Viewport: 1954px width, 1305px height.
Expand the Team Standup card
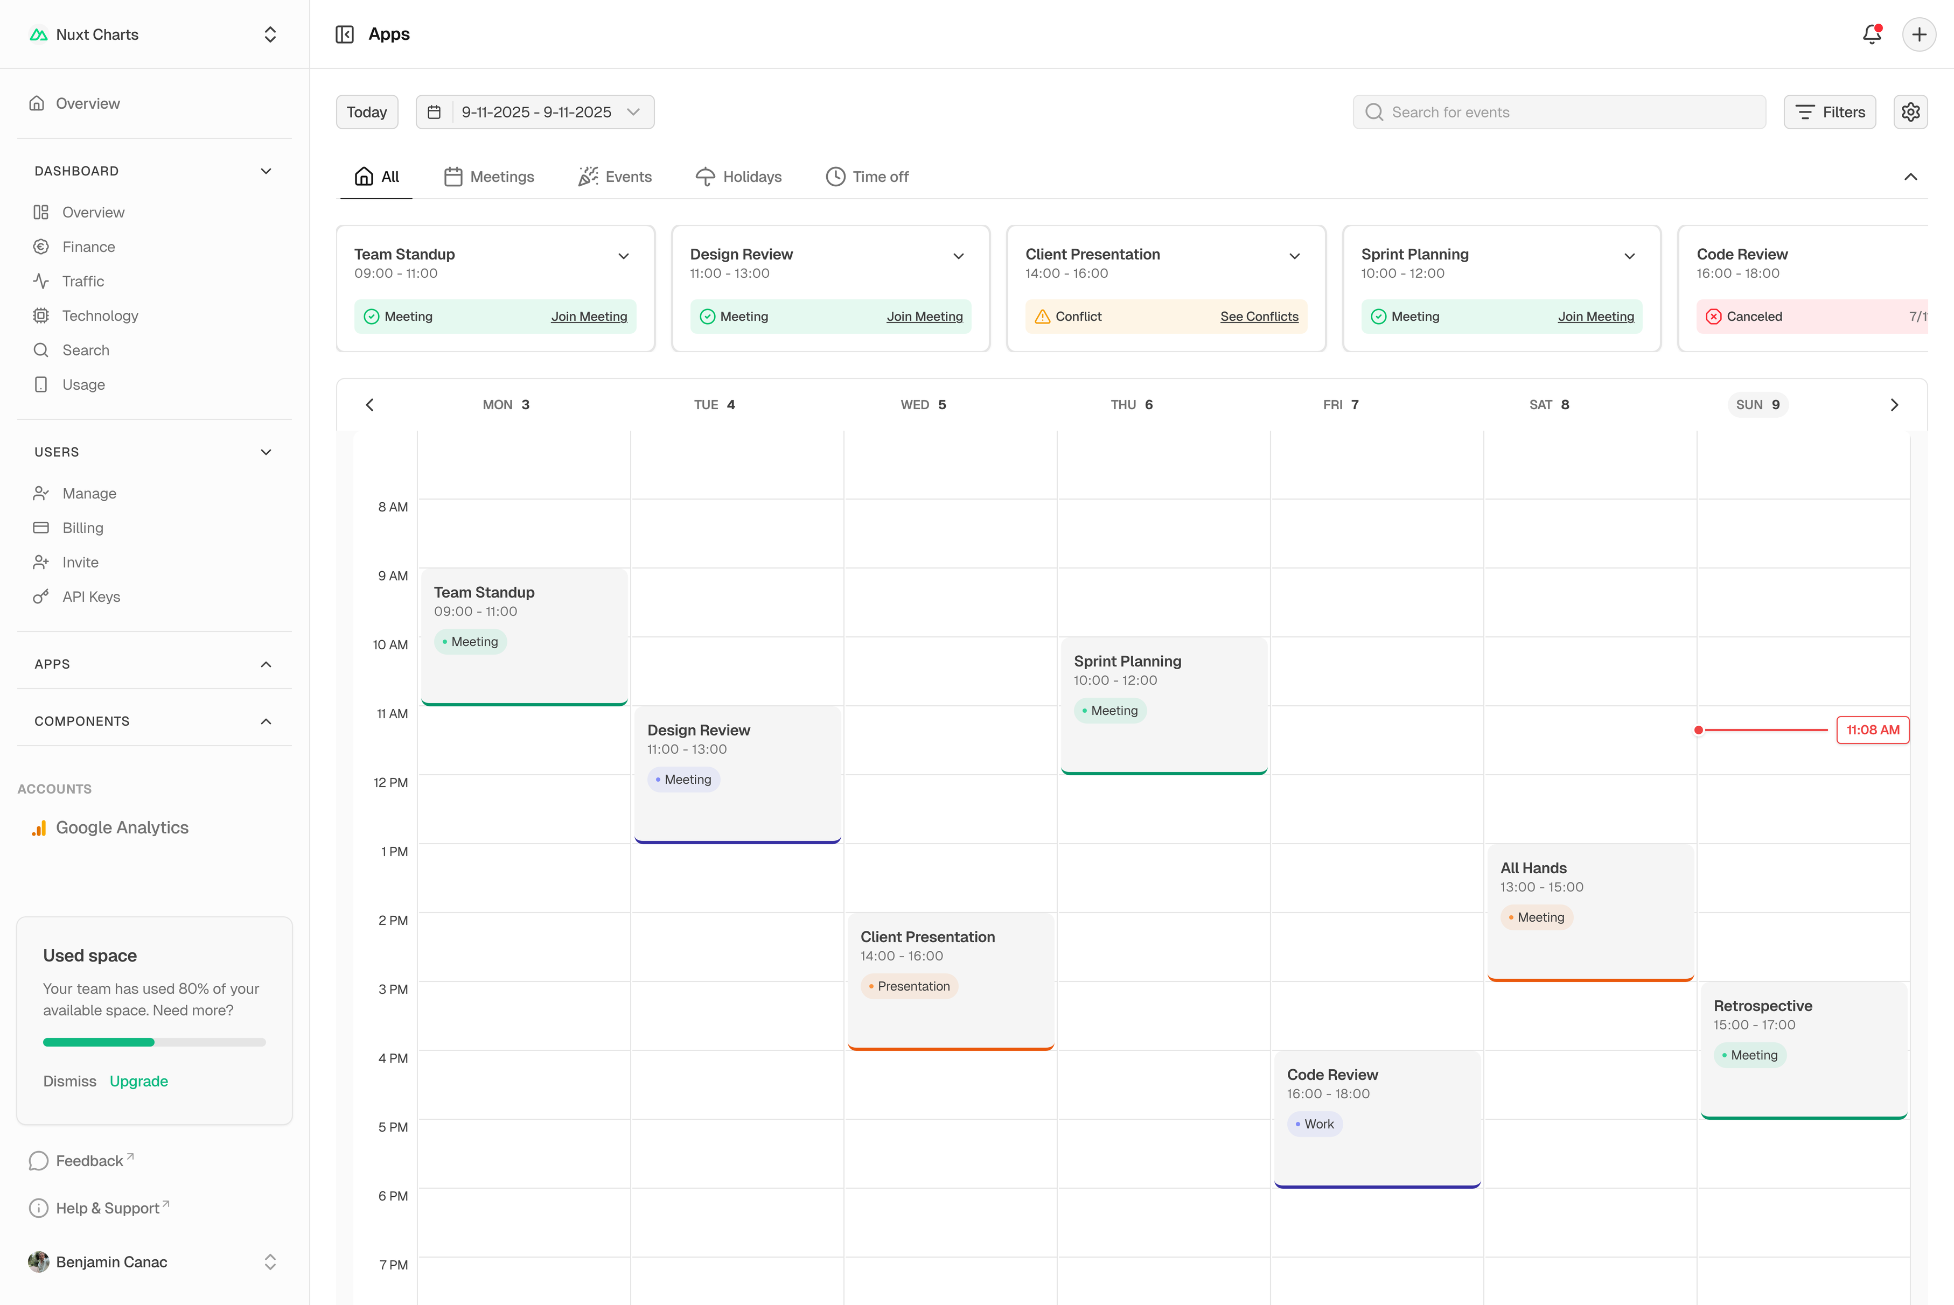point(624,256)
